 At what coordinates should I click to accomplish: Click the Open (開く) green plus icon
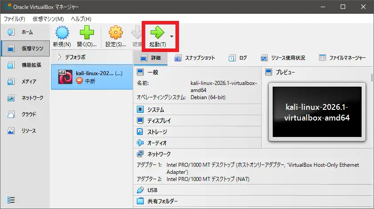(x=87, y=32)
